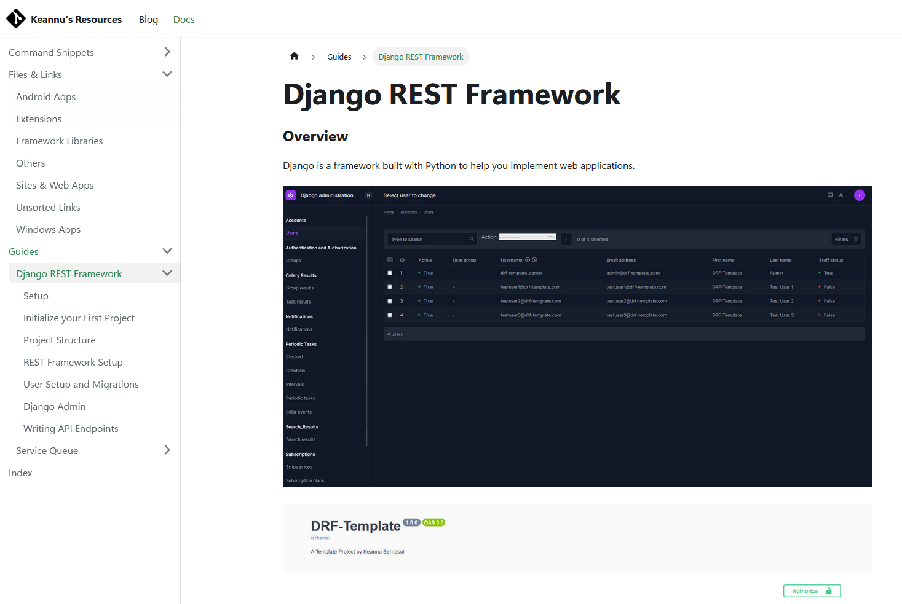This screenshot has width=902, height=604.
Task: Click the monitor icon in admin header
Action: pyautogui.click(x=830, y=195)
